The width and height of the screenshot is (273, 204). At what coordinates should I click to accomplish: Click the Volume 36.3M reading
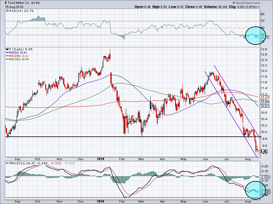click(215, 7)
